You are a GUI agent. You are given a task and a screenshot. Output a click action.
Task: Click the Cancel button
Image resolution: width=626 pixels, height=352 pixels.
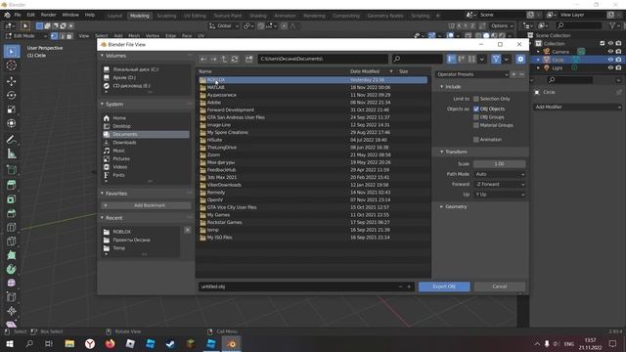pyautogui.click(x=500, y=286)
